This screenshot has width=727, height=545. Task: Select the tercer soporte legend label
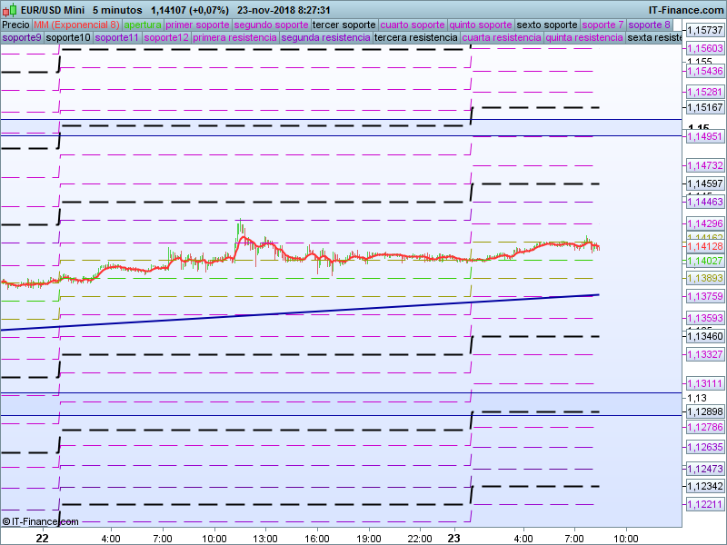pos(344,25)
